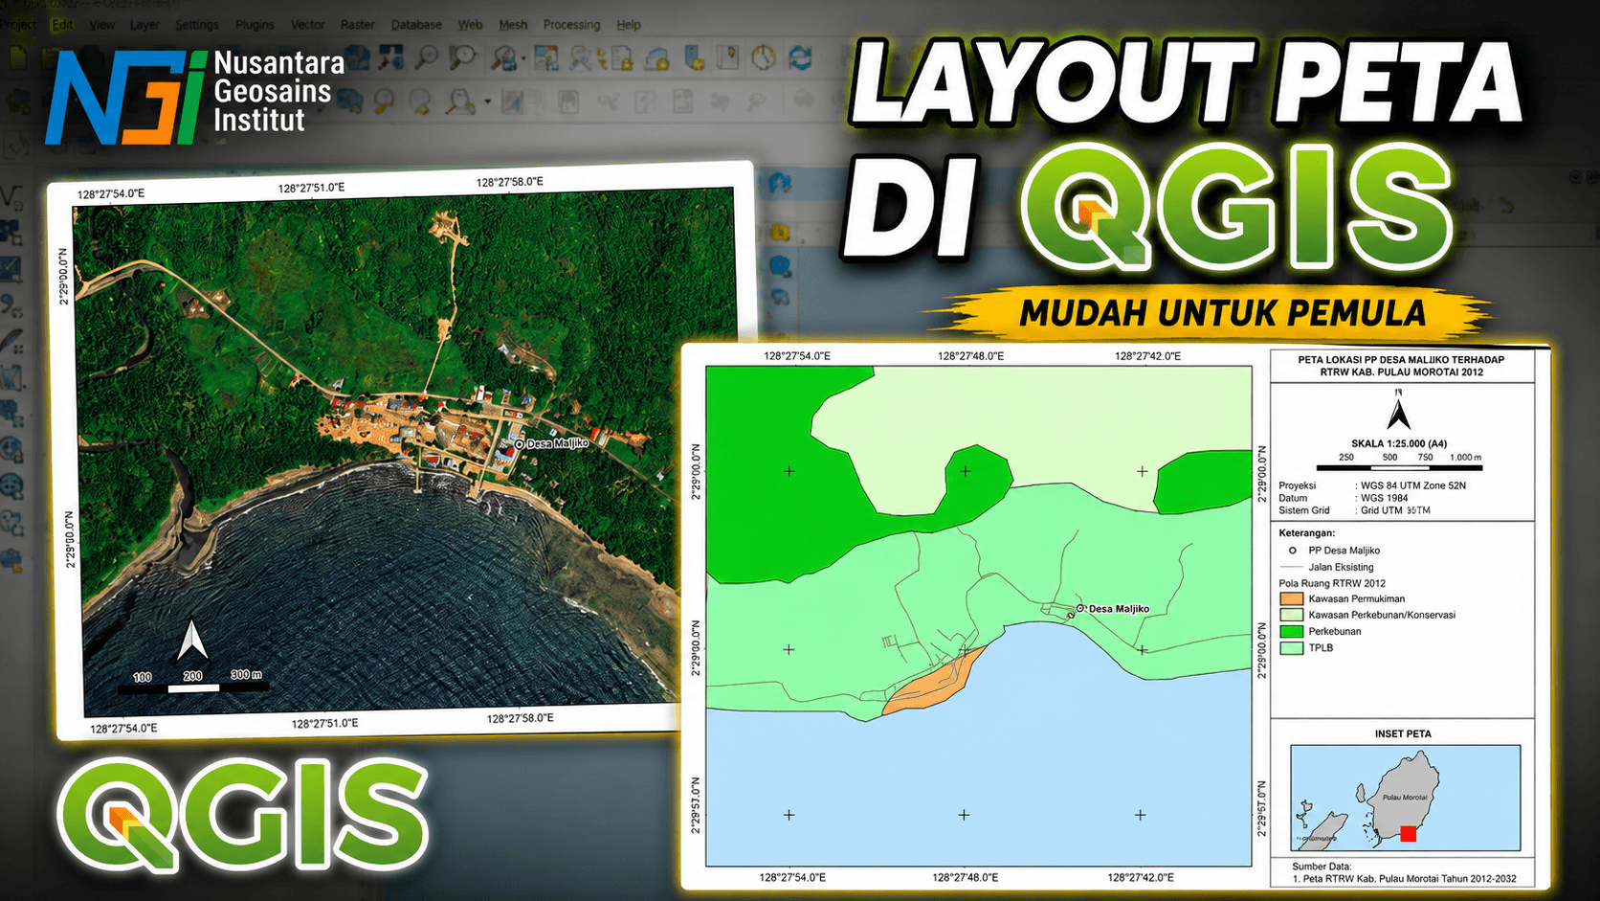Click the 'Keterangan:' legend heading

(1306, 532)
